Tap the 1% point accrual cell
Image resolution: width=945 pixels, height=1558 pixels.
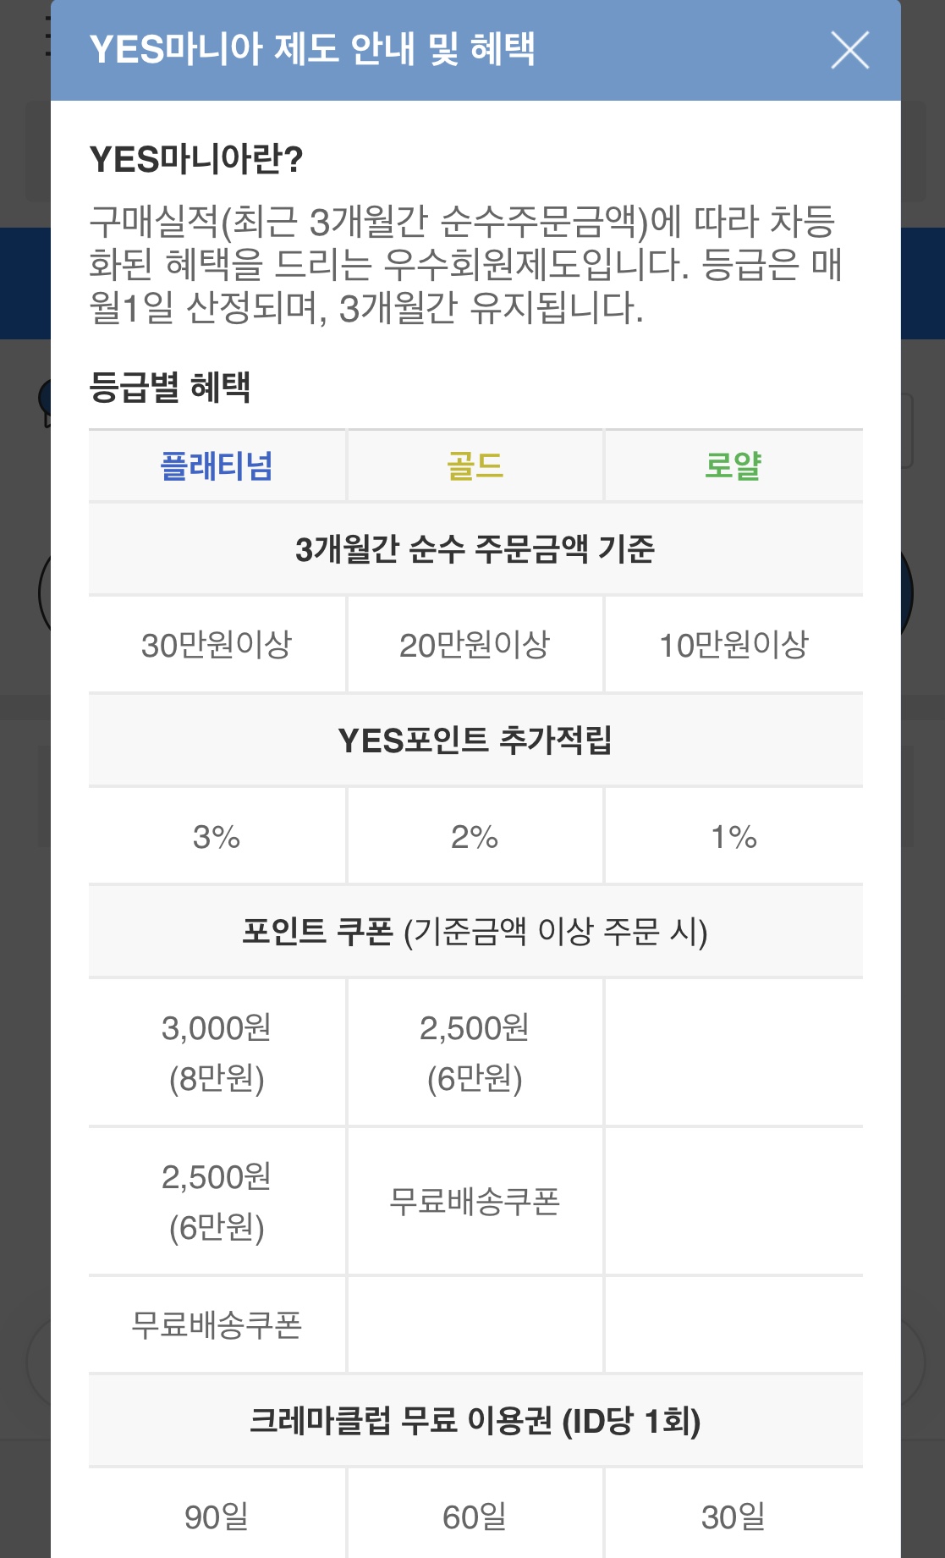tap(733, 837)
